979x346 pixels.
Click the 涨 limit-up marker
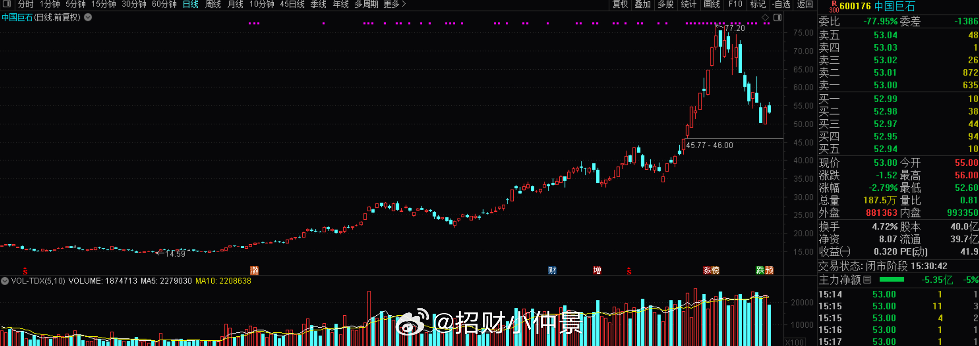pyautogui.click(x=707, y=270)
